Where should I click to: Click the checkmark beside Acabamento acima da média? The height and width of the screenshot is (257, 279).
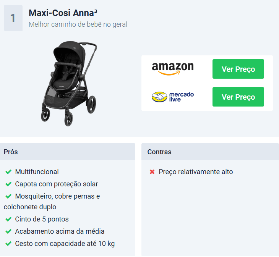tap(8, 231)
